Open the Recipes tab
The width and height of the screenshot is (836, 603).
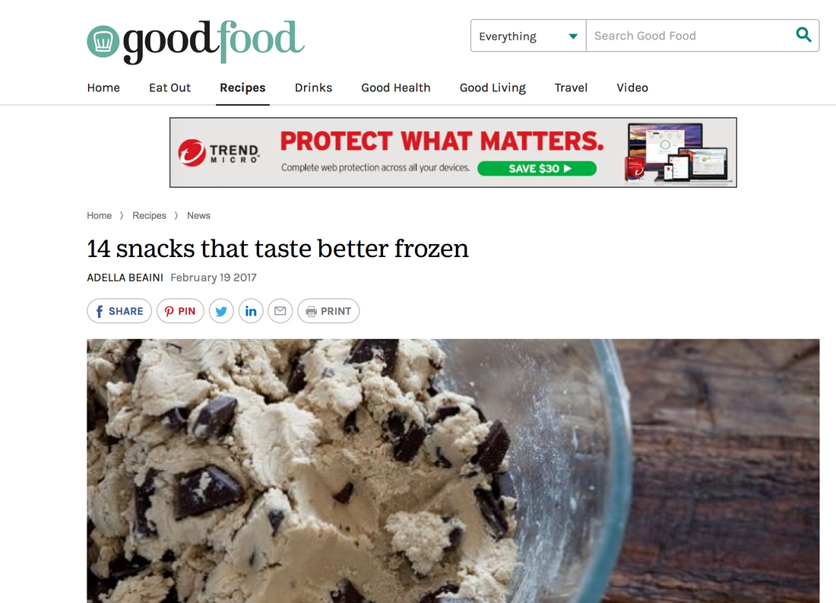click(242, 87)
